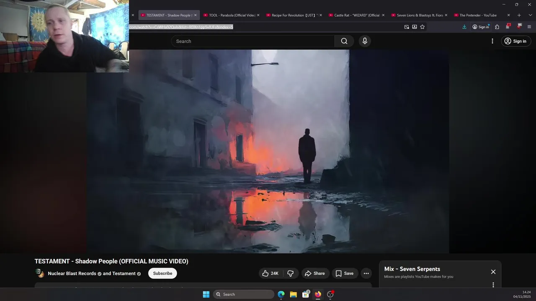Open Firefox hamburger application menu

[x=529, y=27]
